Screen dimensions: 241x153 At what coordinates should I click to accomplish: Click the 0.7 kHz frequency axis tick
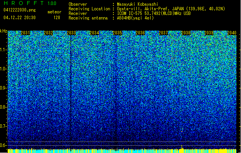pyautogui.click(x=3, y=126)
